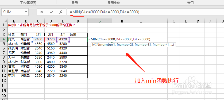Click [number2] in the MIN tooltip
The width and height of the screenshot is (224, 100).
tap(125, 45)
